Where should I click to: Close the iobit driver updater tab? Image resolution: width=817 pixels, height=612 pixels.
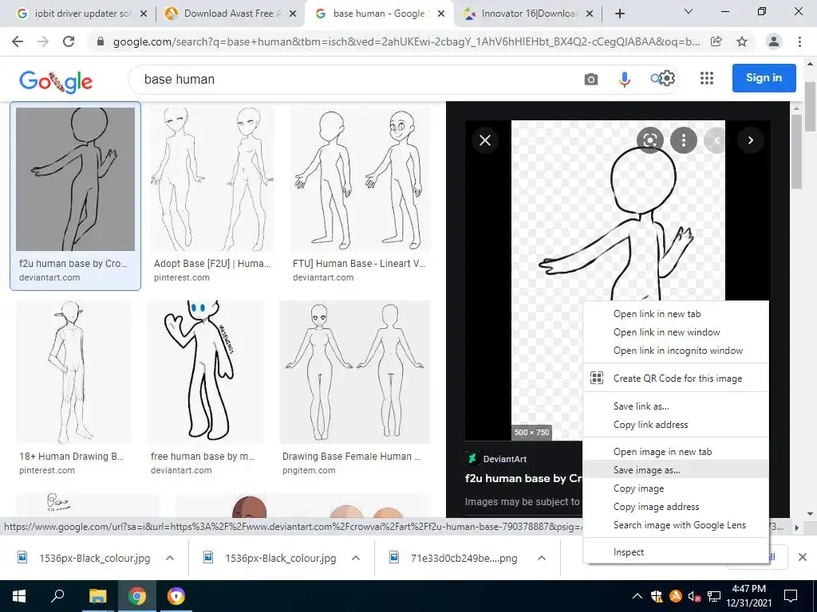coord(144,14)
